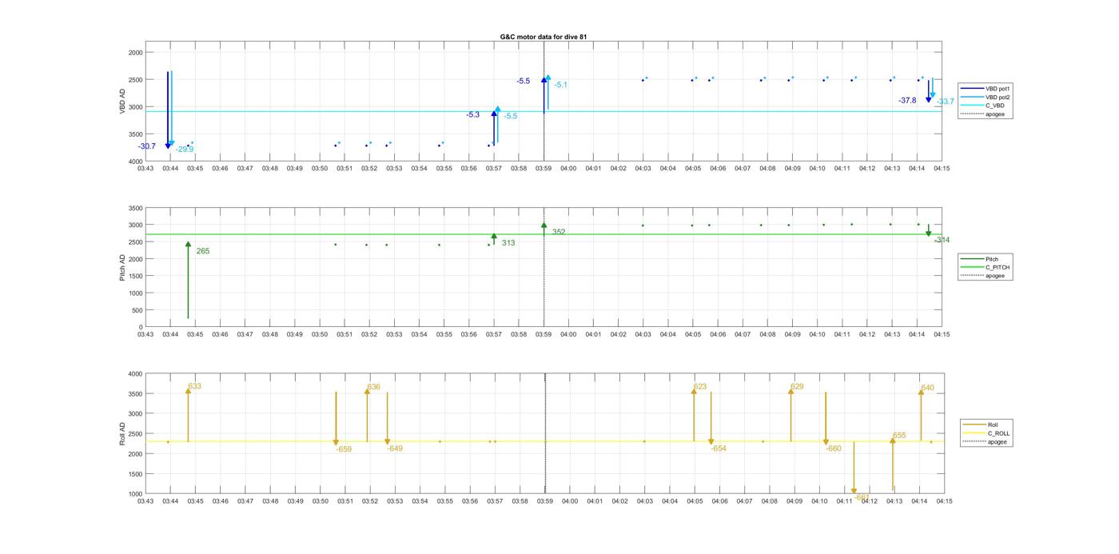Click the "-33.7" VBD data label

(x=945, y=102)
